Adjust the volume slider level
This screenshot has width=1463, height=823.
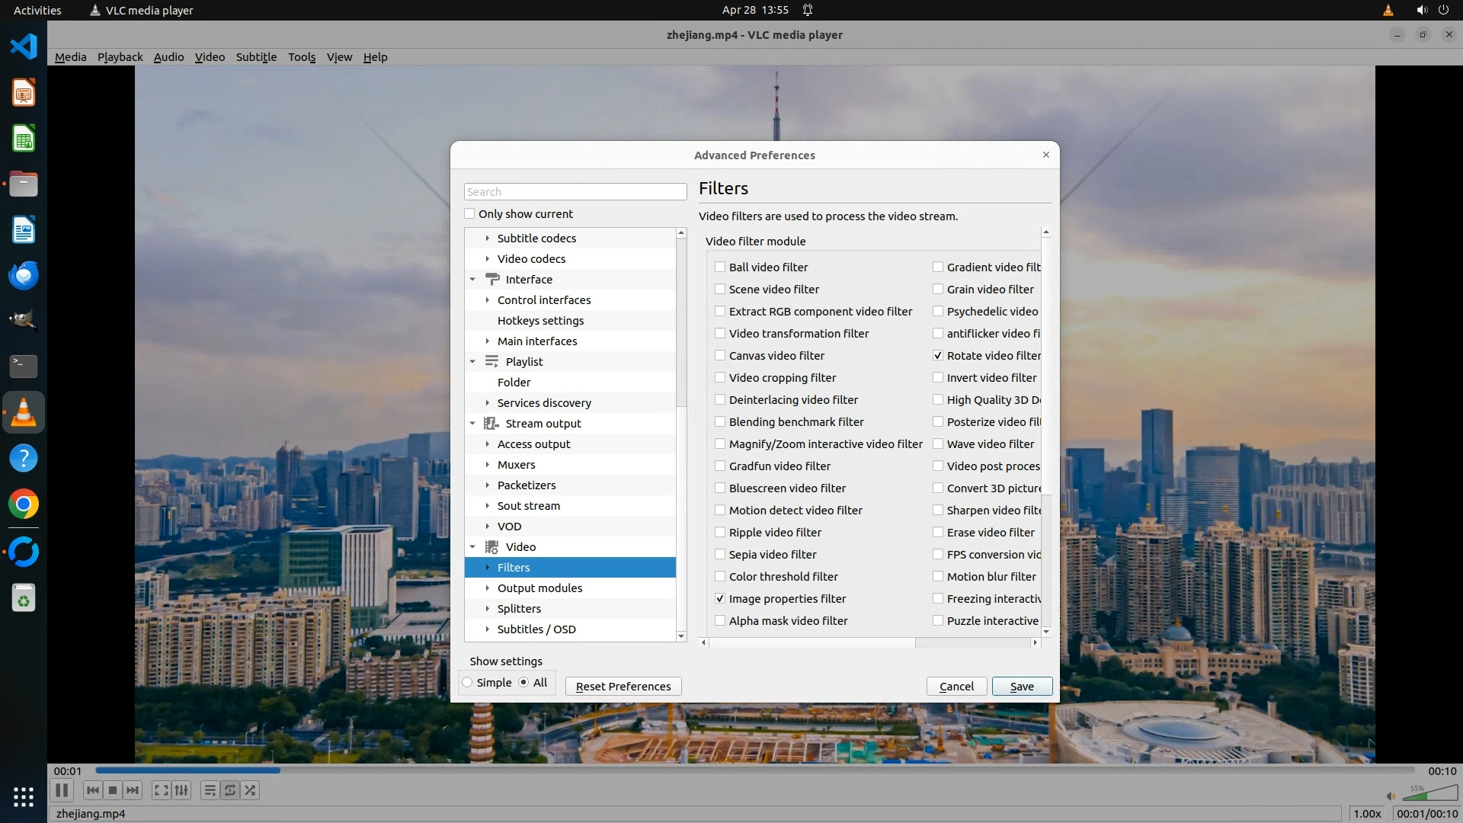click(x=1429, y=796)
